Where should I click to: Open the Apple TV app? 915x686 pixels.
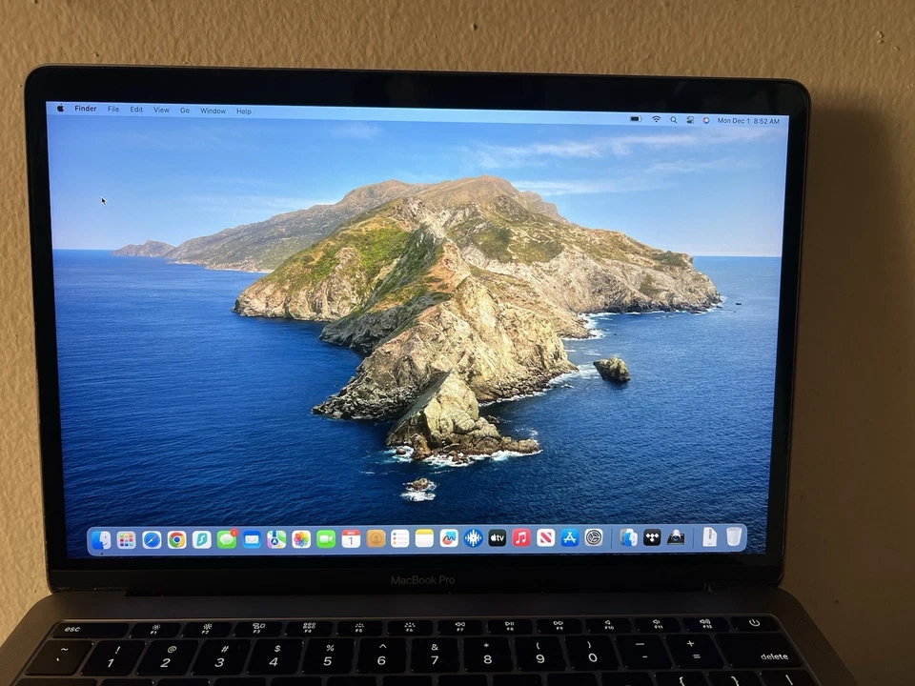pos(496,538)
